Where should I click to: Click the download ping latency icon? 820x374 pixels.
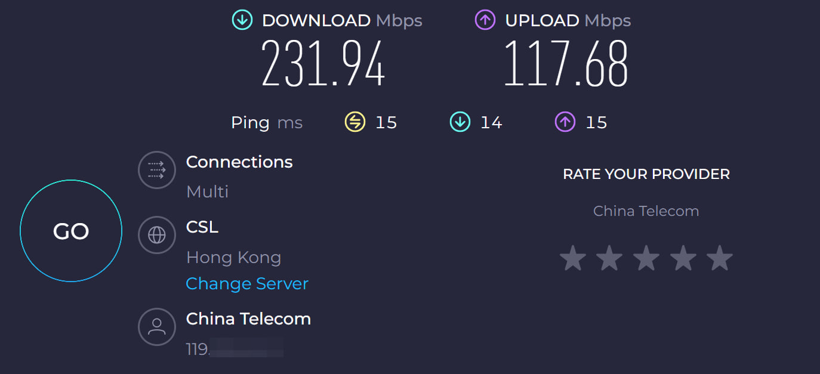point(460,122)
